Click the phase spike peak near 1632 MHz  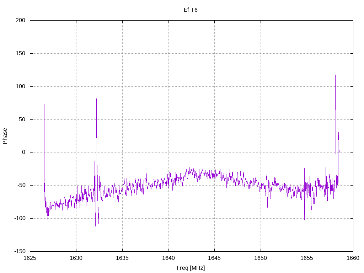click(97, 99)
